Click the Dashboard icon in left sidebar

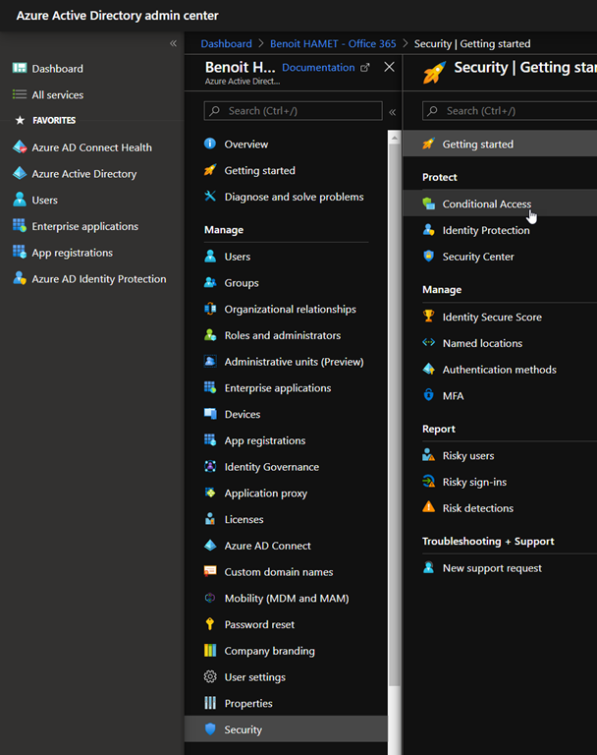pyautogui.click(x=19, y=69)
